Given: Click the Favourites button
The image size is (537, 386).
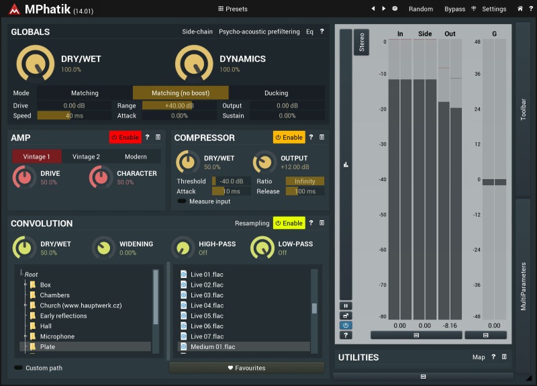Looking at the screenshot, I should coord(246,368).
